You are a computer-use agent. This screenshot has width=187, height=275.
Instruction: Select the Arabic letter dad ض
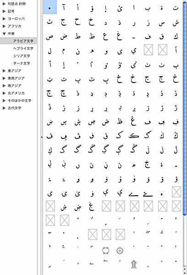tap(64, 37)
